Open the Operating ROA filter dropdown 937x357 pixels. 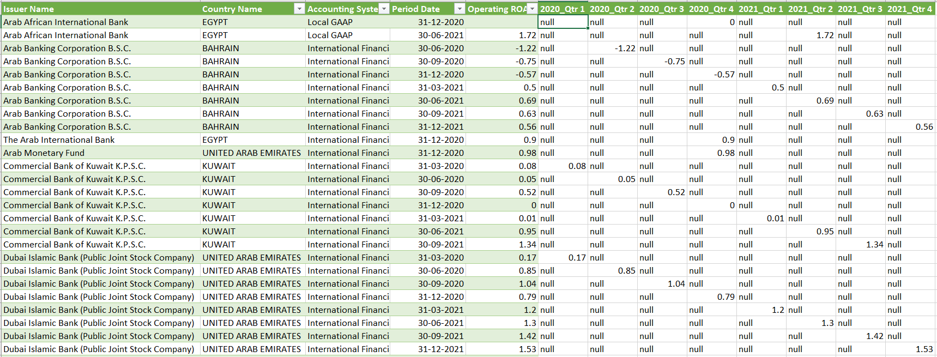click(533, 9)
